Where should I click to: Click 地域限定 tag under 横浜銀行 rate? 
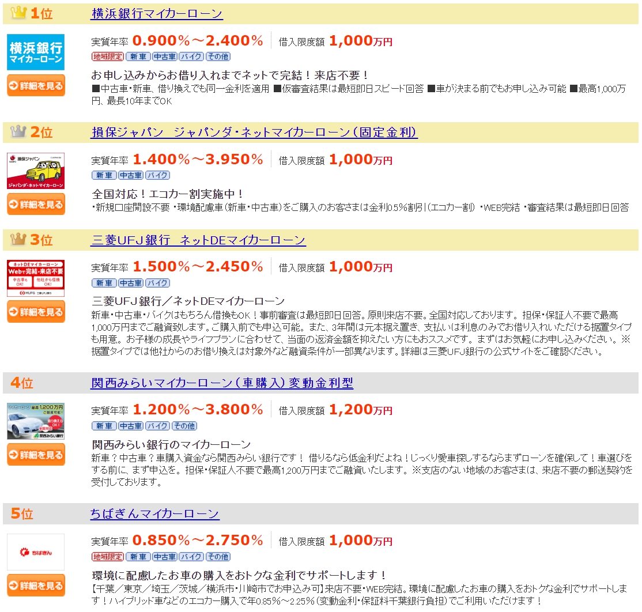[x=108, y=56]
